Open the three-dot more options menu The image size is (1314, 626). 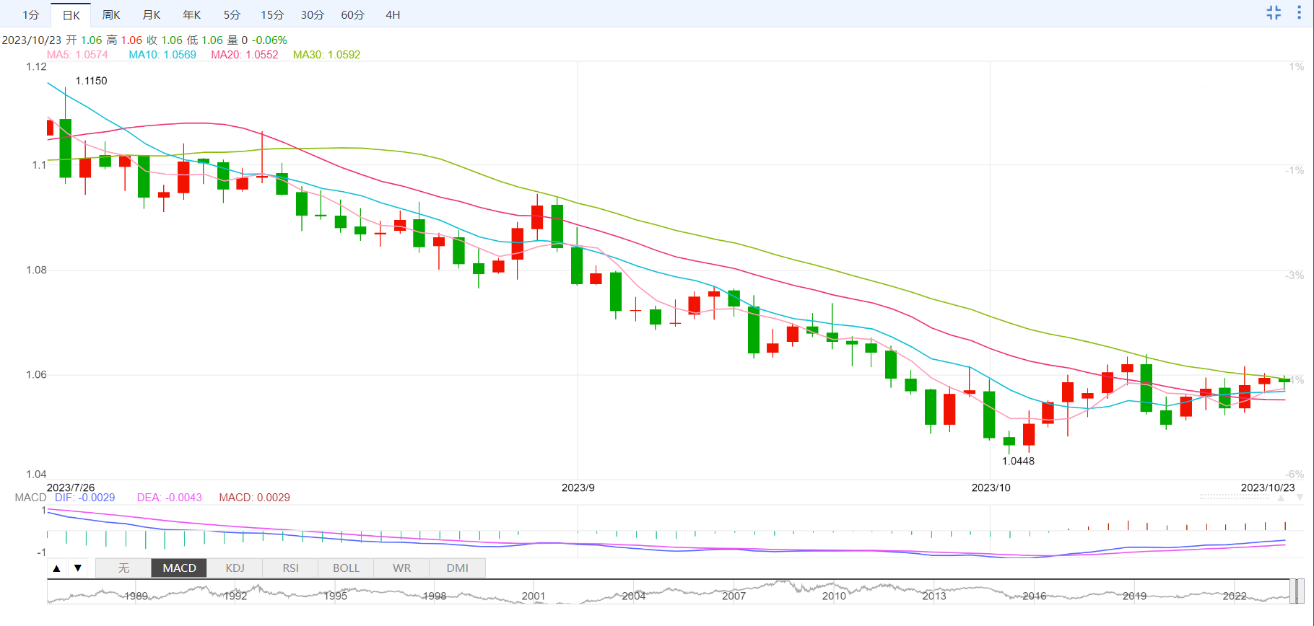click(x=1299, y=13)
